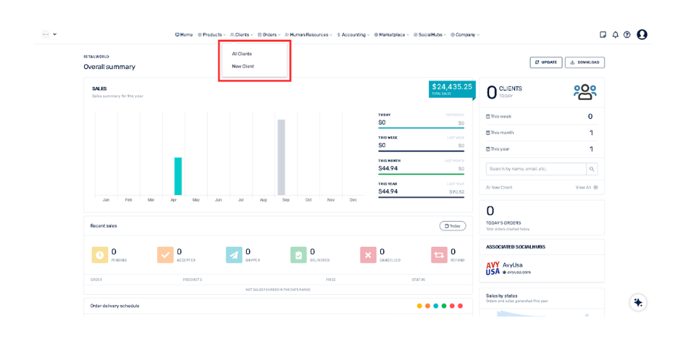Open the notifications bell icon
Screen dimensions: 684x342
coord(615,34)
